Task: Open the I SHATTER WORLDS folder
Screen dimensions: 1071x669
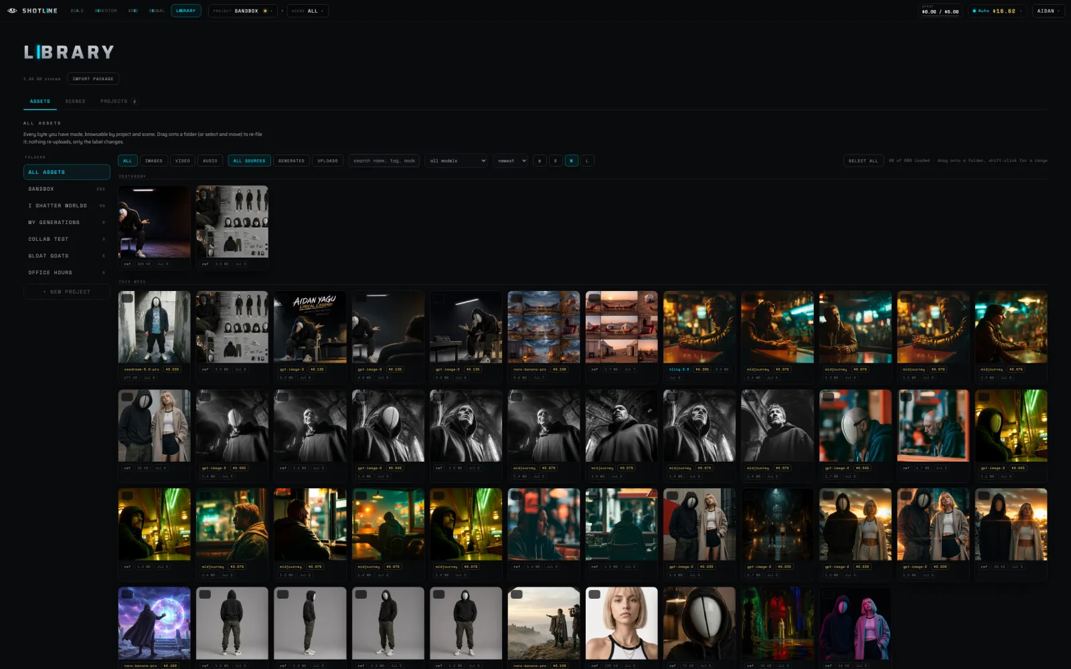Action: point(67,205)
